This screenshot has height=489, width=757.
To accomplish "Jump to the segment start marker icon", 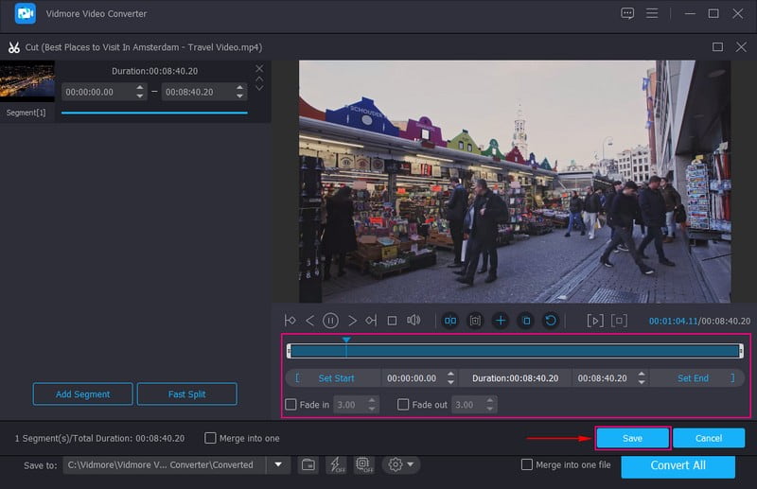I will pyautogui.click(x=290, y=321).
